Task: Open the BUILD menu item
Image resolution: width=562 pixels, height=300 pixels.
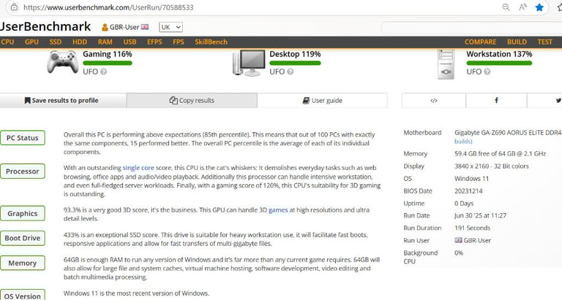Action: click(x=517, y=42)
